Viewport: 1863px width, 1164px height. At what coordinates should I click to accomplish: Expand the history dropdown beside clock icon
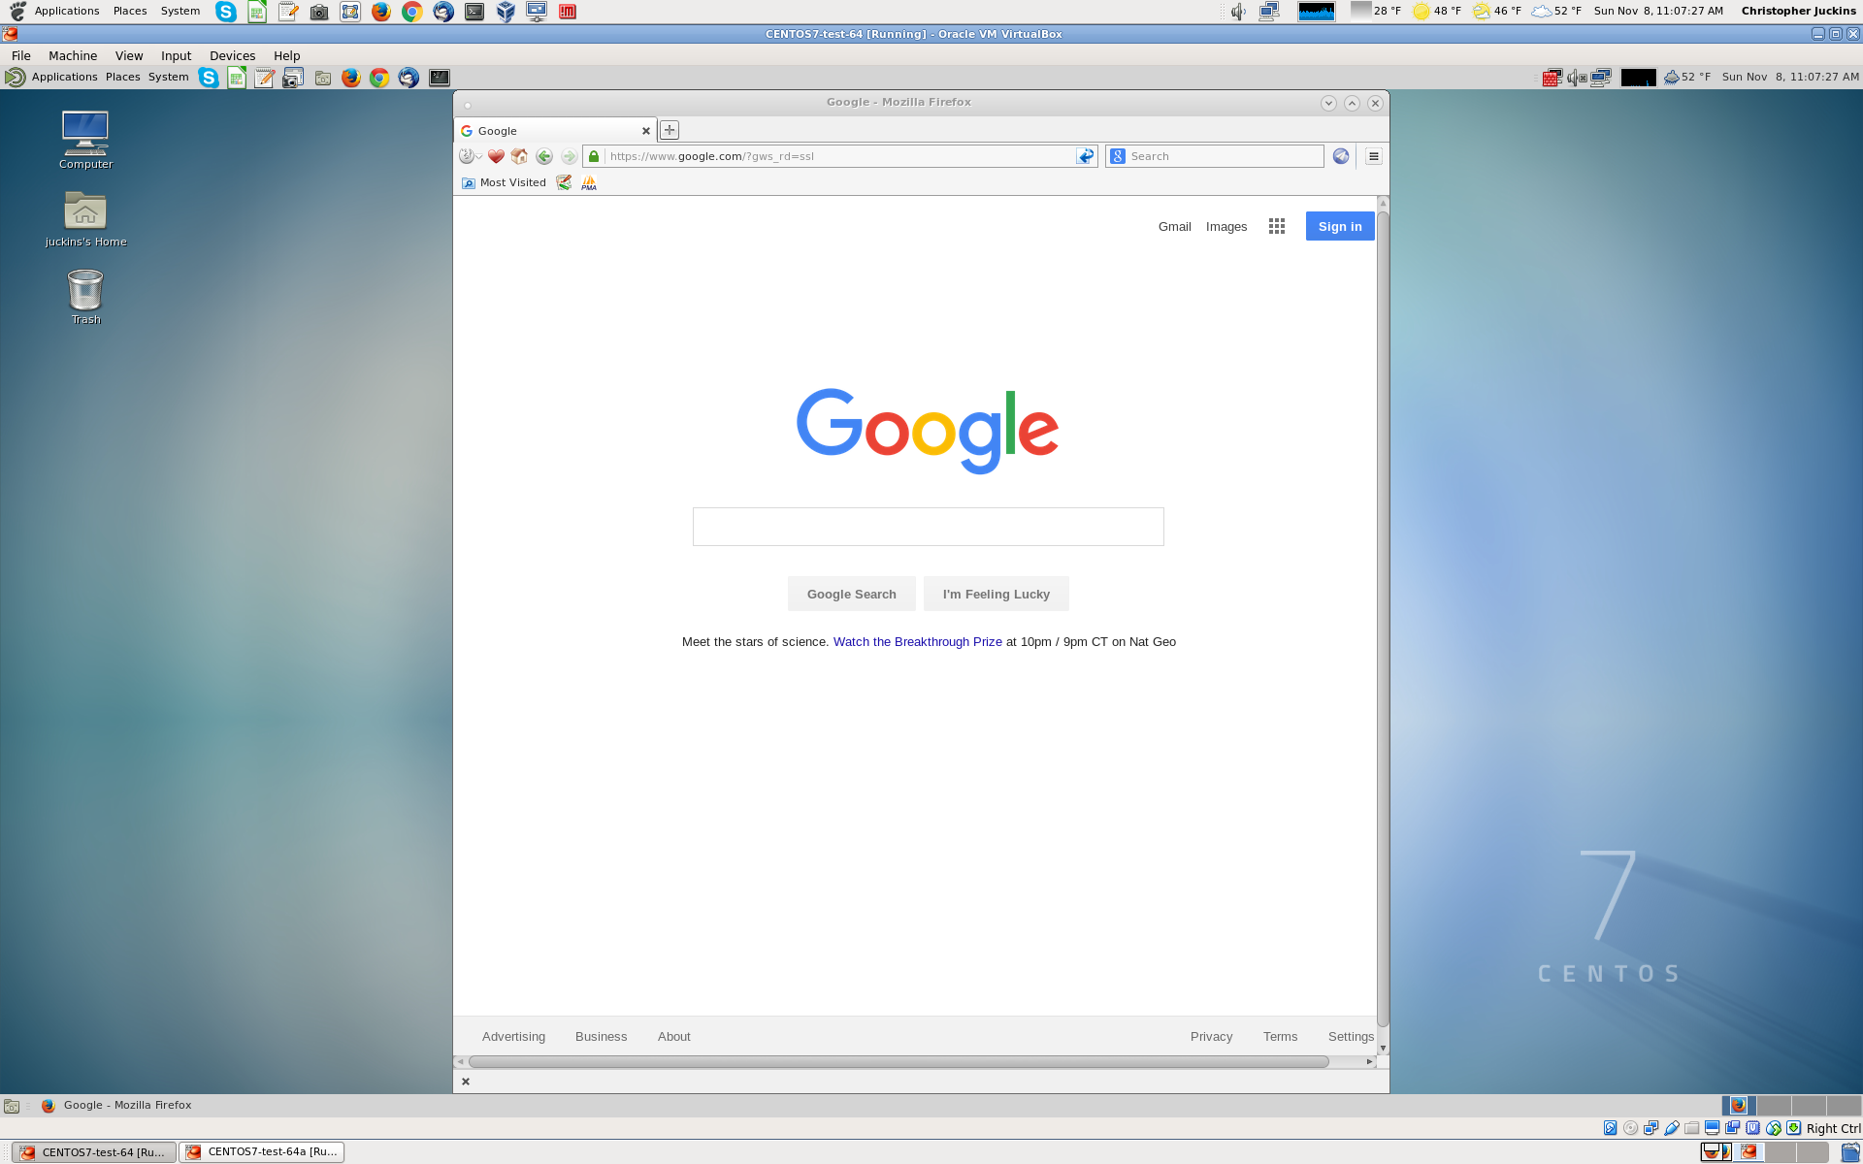click(479, 157)
